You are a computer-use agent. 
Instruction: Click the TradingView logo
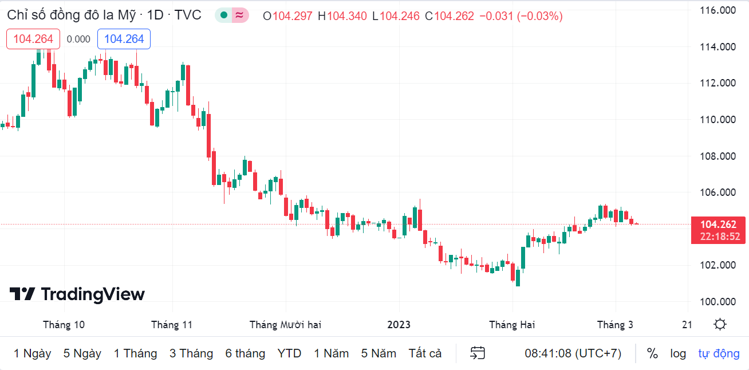[77, 294]
